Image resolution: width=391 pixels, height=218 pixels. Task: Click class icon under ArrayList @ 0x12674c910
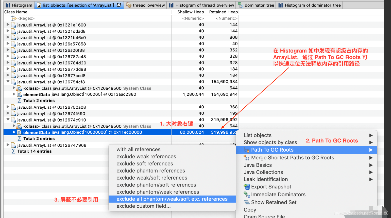tap(19, 126)
